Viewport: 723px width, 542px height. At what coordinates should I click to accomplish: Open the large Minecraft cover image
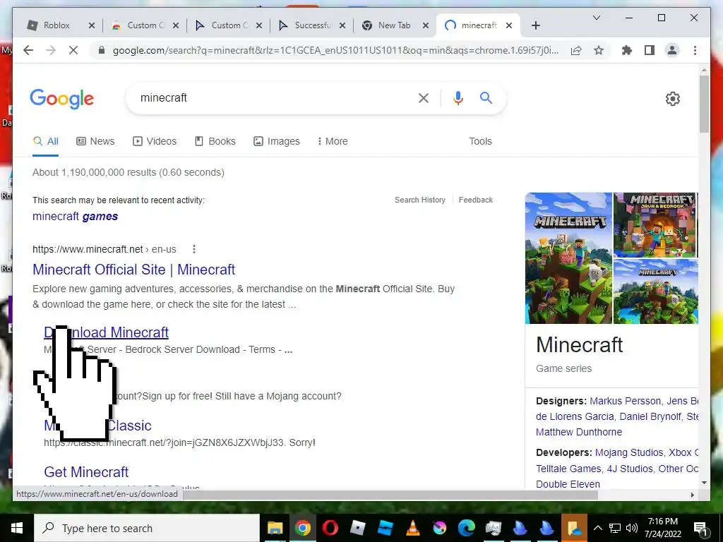pos(568,258)
